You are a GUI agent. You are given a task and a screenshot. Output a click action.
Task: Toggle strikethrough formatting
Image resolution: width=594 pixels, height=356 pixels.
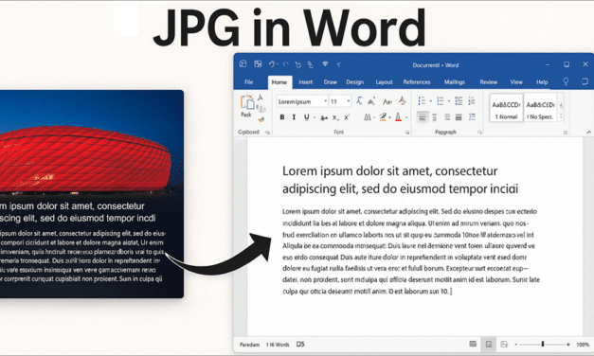(x=324, y=117)
